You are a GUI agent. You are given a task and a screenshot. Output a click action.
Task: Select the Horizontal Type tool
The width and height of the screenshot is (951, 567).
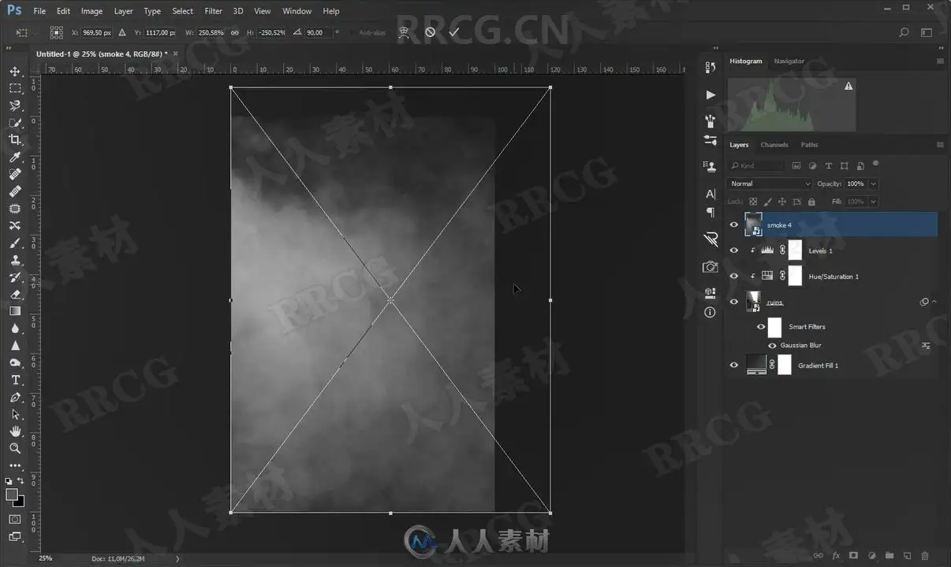pos(15,380)
